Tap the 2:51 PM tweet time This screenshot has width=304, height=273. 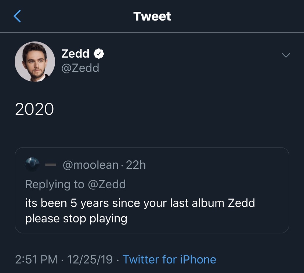point(36,259)
